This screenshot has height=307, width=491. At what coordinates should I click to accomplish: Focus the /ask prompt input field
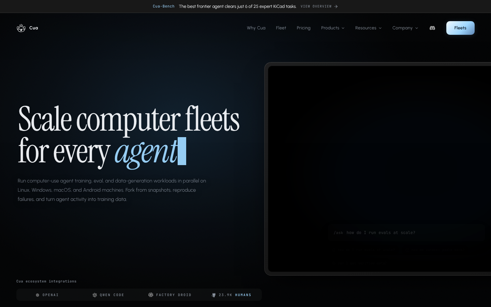(x=406, y=233)
